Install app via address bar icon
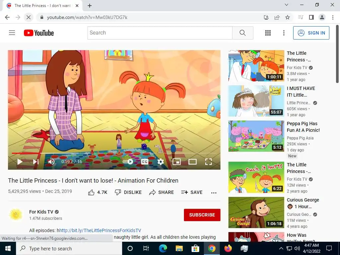The width and height of the screenshot is (340, 255). (266, 17)
